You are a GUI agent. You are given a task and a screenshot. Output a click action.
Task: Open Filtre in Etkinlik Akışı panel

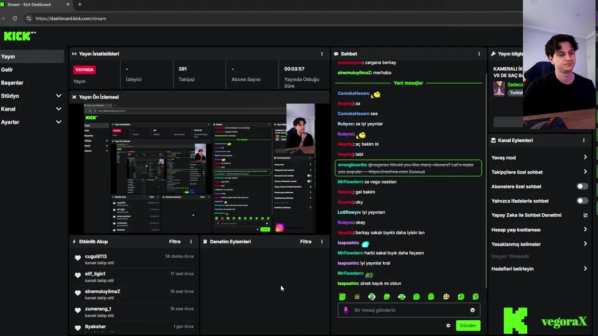[x=175, y=242]
